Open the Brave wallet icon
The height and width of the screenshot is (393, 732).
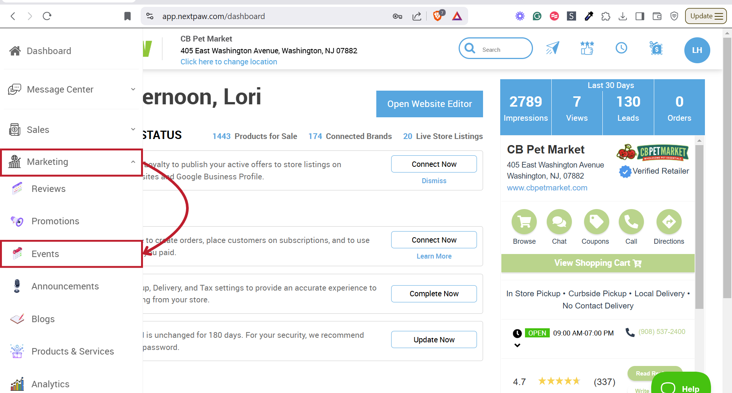pos(657,16)
